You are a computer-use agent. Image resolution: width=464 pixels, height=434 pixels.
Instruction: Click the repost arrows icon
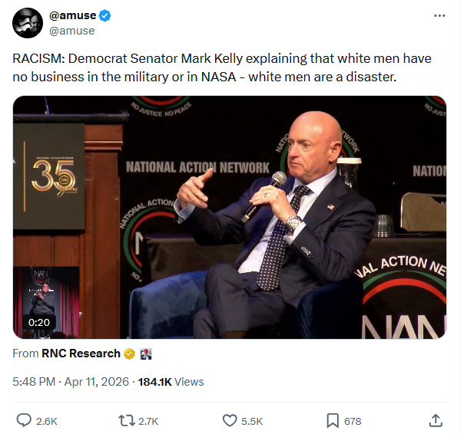coord(127,420)
